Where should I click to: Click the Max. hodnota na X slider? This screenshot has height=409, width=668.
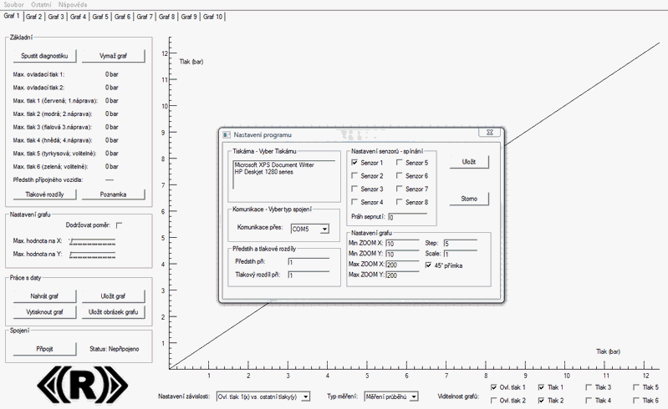tap(92, 241)
